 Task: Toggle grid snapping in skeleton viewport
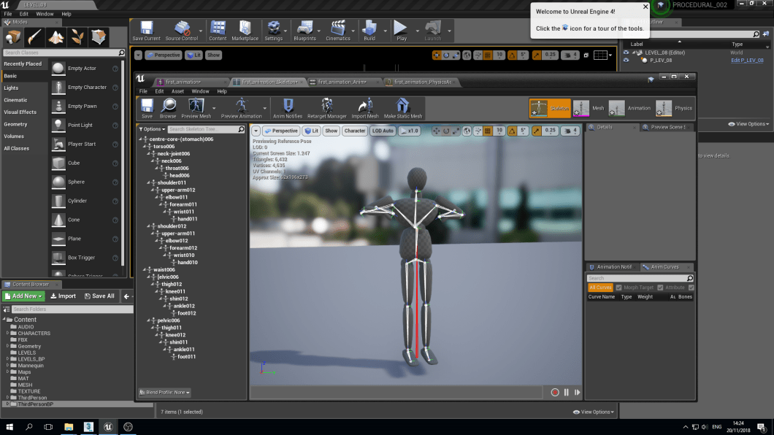pyautogui.click(x=488, y=131)
